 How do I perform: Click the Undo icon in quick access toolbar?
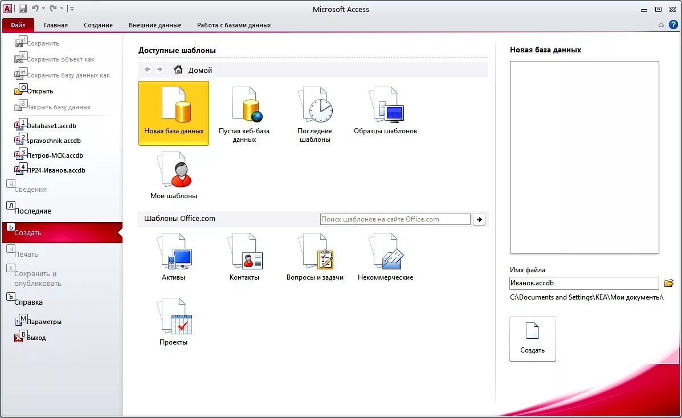point(35,9)
